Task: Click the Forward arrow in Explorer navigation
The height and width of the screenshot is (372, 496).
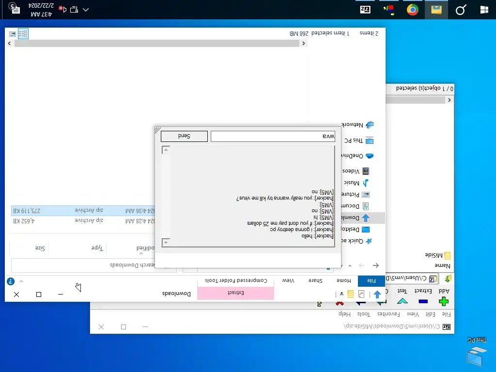Action: pos(361,265)
